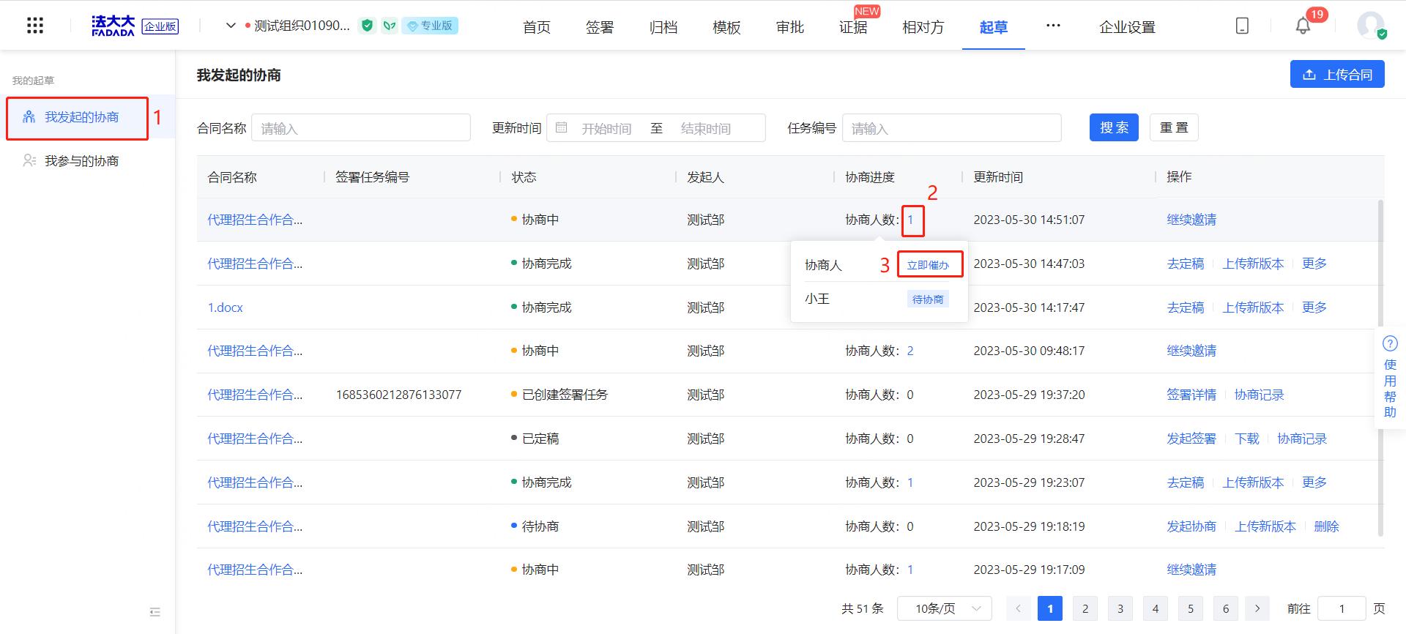The width and height of the screenshot is (1406, 634).
Task: Click 继续邀请 in the 14:51:07 row
Action: pos(1191,220)
